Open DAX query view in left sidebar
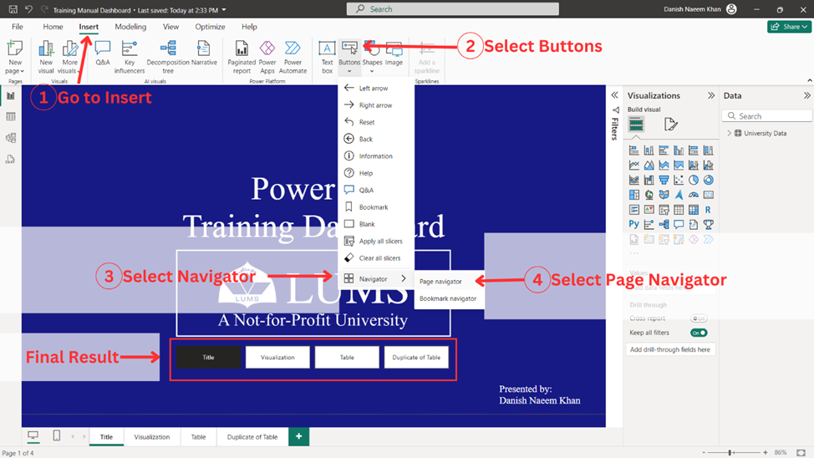The width and height of the screenshot is (814, 458). [x=10, y=159]
